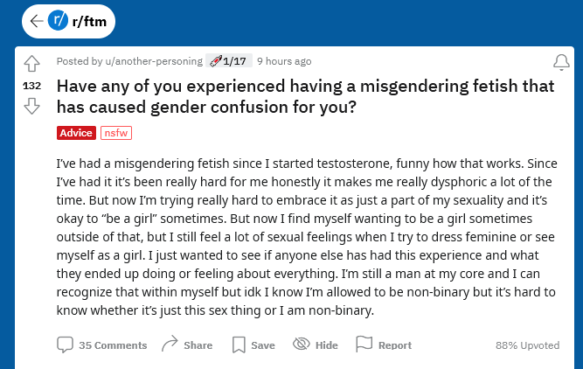Click the Report text button
Image resolution: width=583 pixels, height=369 pixels.
[x=395, y=345]
